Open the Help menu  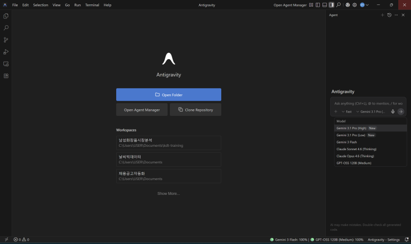click(x=107, y=5)
